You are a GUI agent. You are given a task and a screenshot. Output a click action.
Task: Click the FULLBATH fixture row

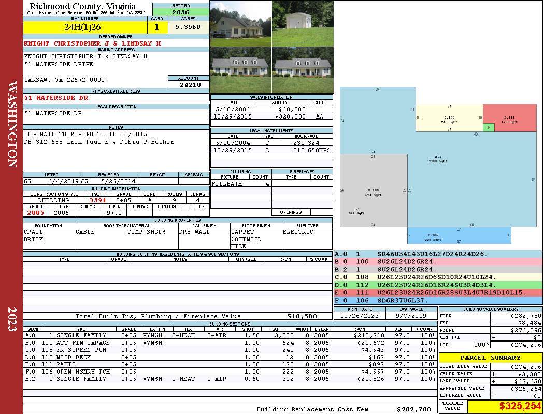point(241,184)
